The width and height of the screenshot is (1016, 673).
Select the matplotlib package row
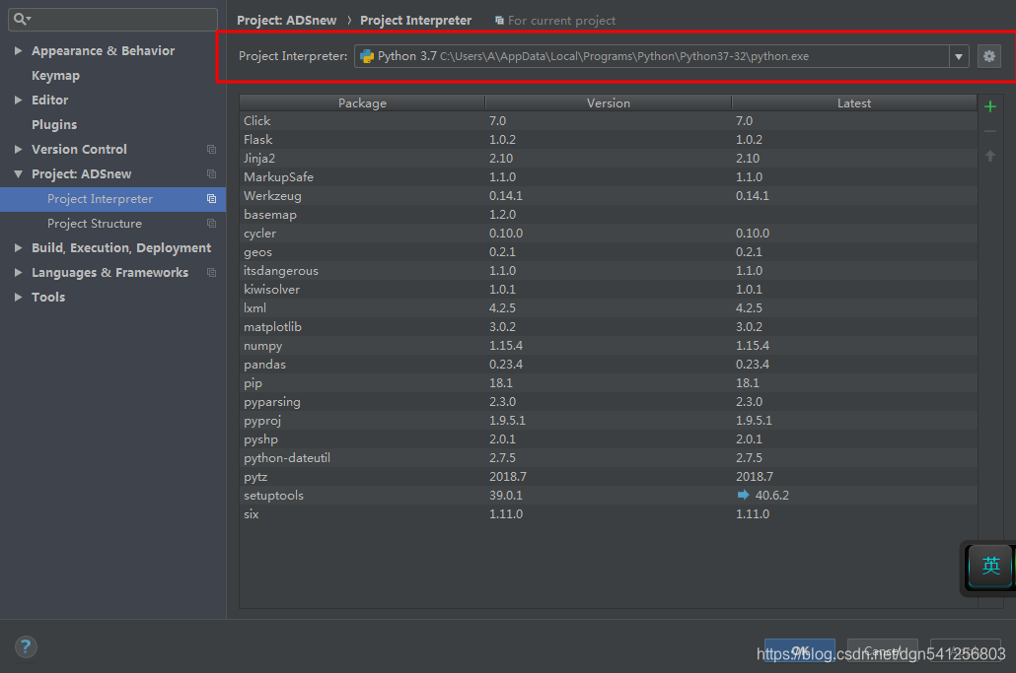pyautogui.click(x=608, y=327)
